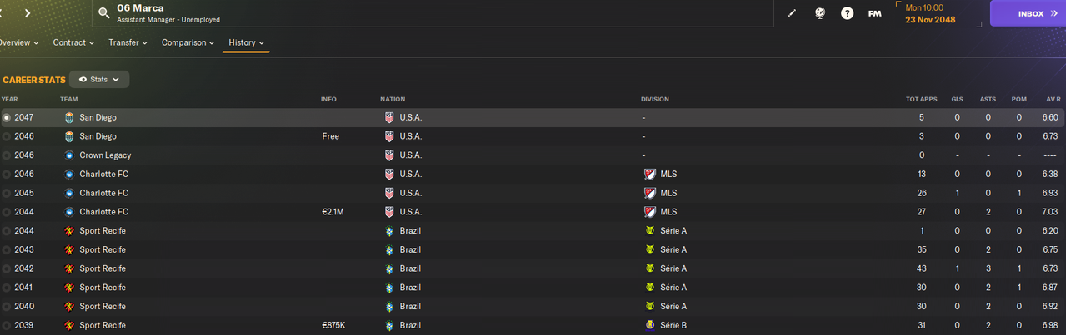
Task: Click the Crown Legacy club badge
Action: 69,155
